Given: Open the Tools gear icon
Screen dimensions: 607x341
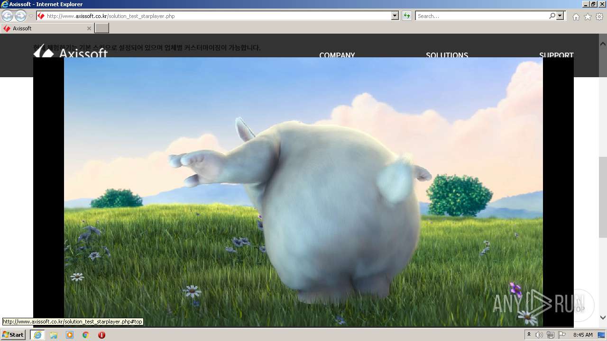Looking at the screenshot, I should 599,17.
